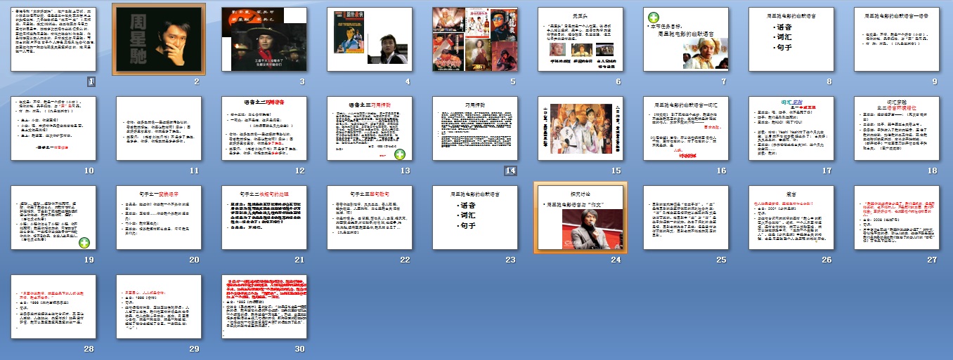Click the highlighted slide number 1 label

click(x=91, y=81)
